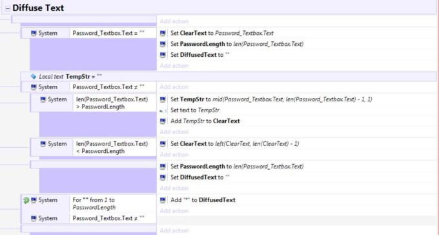Add action to Password_Textbox.Text ≠ "" parent event
This screenshot has height=235, width=439.
pyautogui.click(x=174, y=87)
